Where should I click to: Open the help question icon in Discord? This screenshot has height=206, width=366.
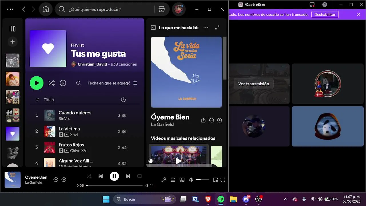[325, 5]
